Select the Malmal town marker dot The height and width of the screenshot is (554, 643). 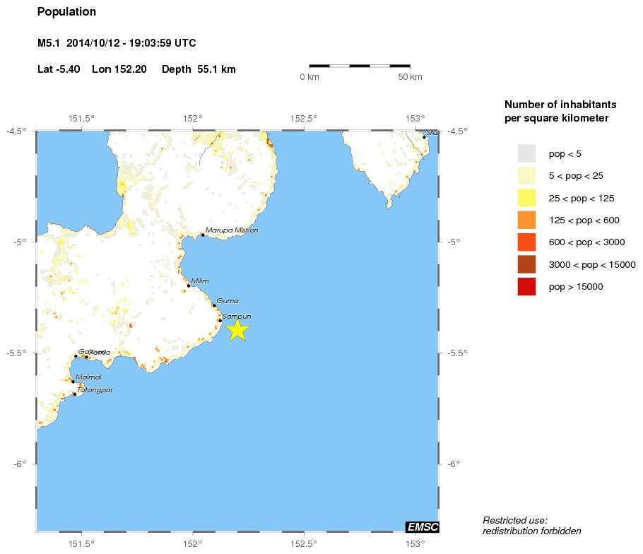coord(73,382)
